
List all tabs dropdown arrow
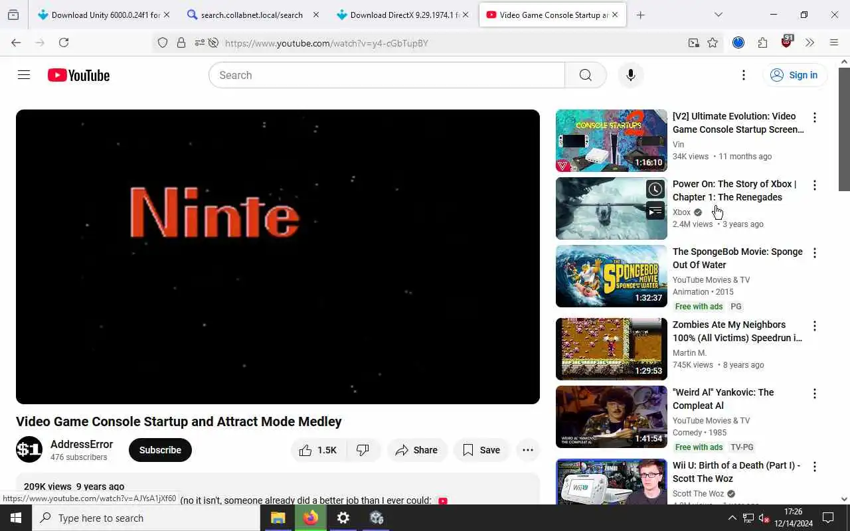click(x=718, y=15)
